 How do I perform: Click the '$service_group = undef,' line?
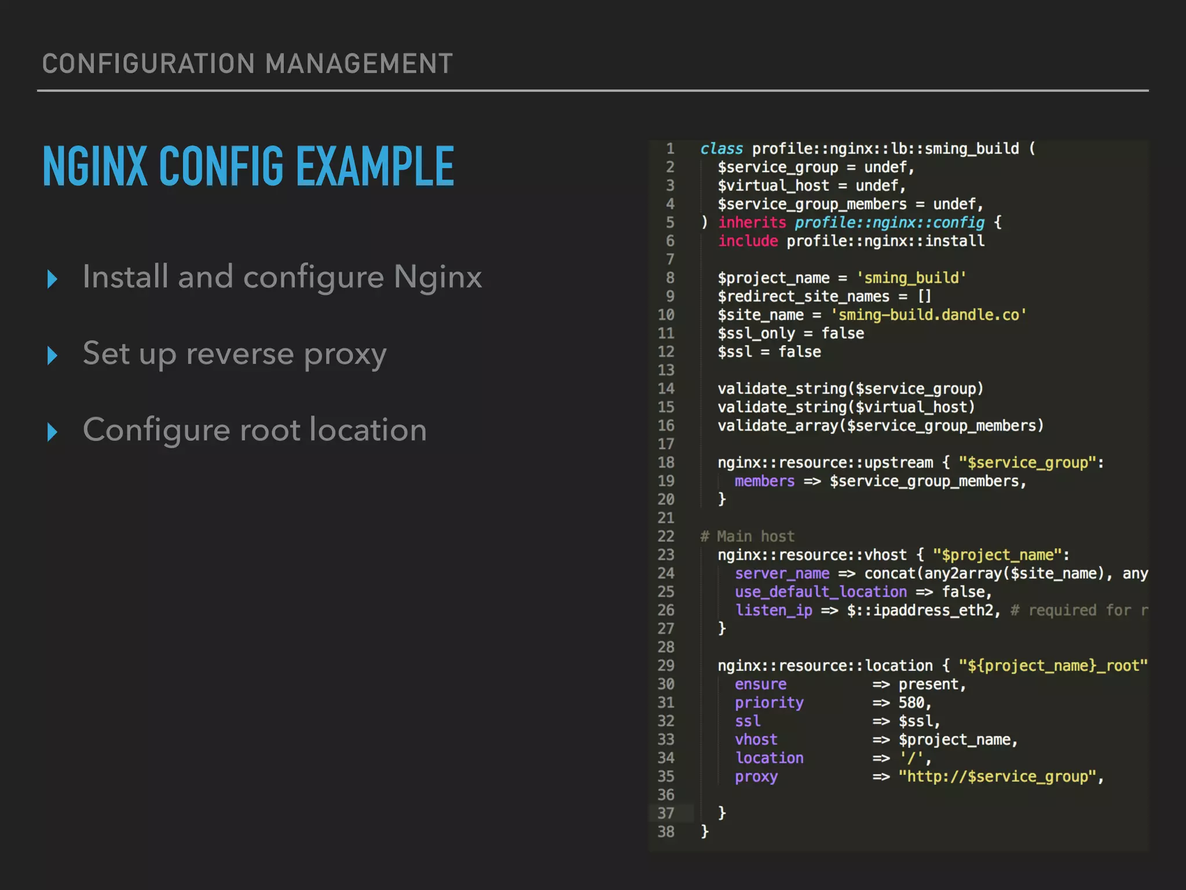click(816, 167)
